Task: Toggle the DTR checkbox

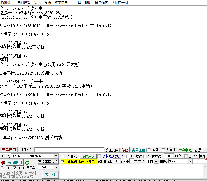Action: (x=15, y=168)
